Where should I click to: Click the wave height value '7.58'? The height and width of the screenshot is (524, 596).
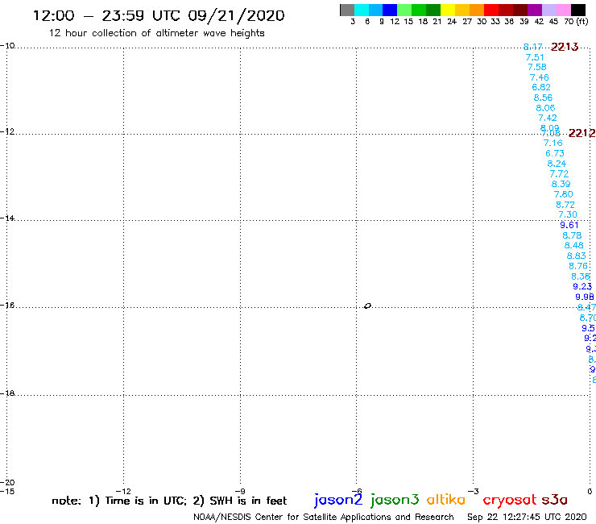tap(537, 68)
